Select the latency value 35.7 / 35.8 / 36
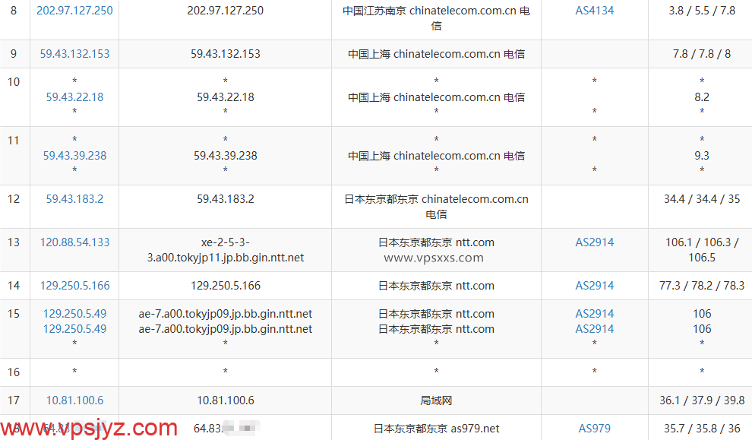The image size is (752, 440). 702,428
